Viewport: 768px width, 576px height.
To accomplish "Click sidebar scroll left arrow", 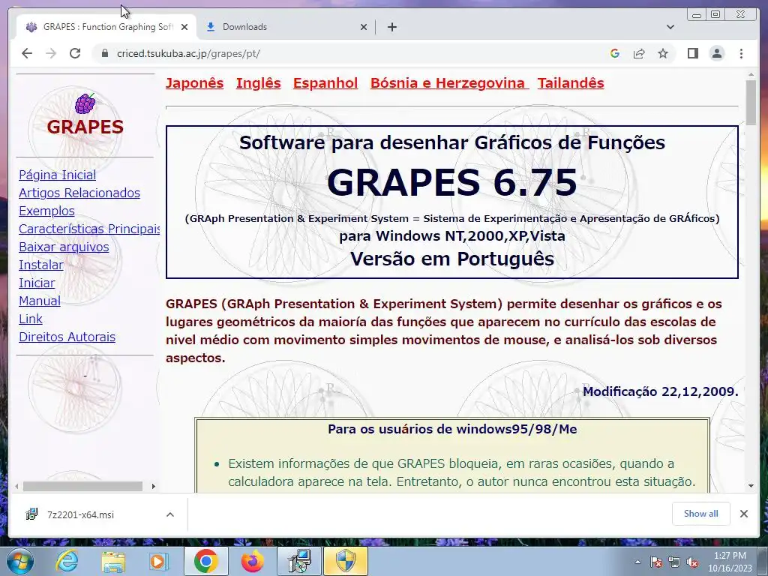I will point(17,486).
